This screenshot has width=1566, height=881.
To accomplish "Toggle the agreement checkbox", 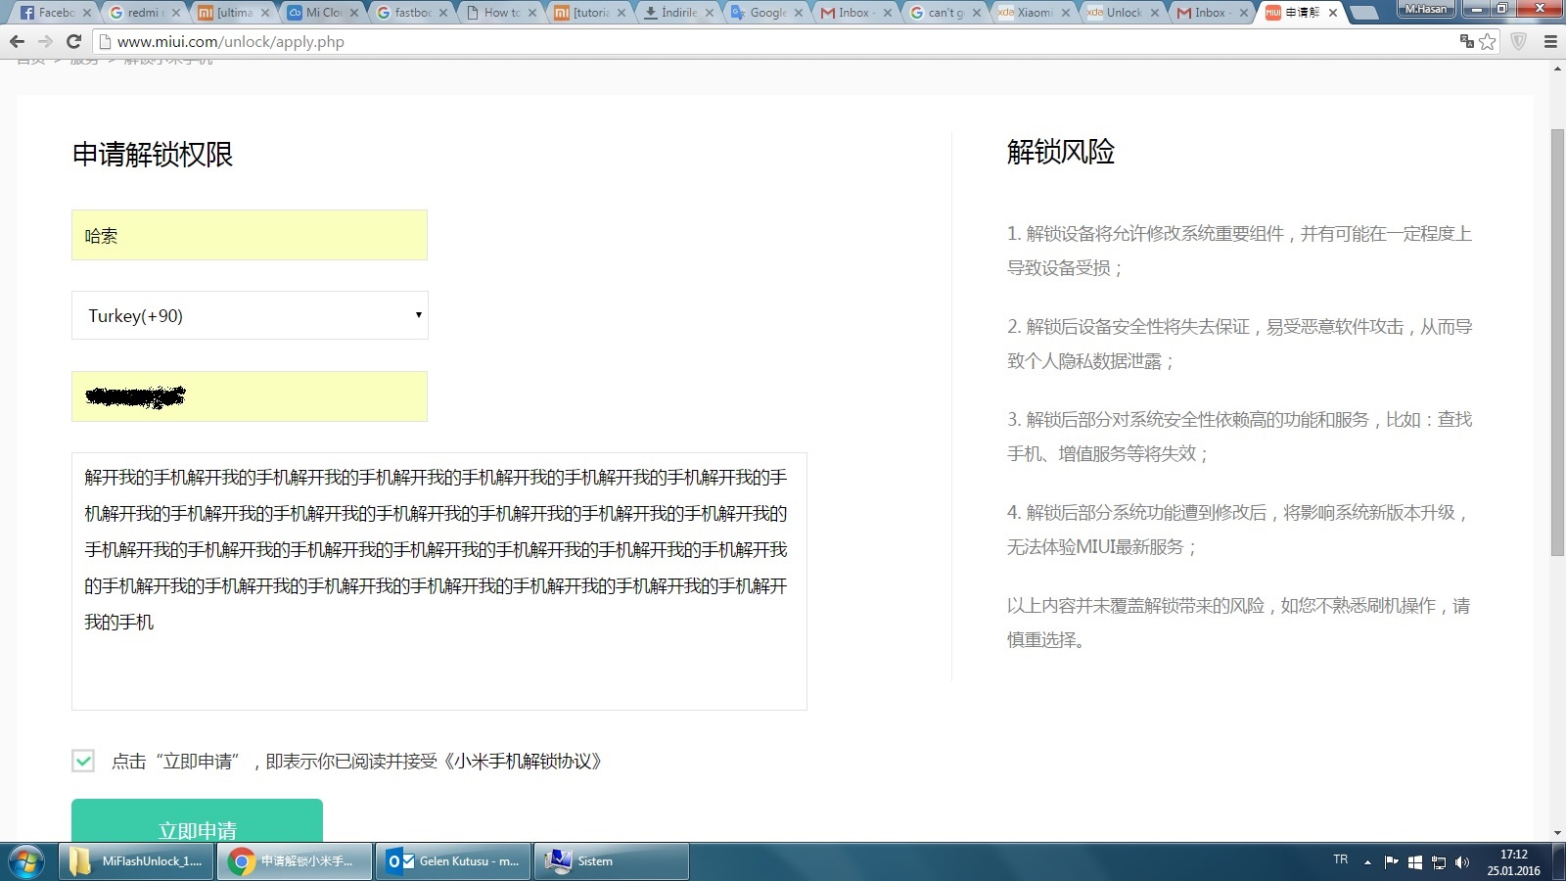I will (83, 761).
